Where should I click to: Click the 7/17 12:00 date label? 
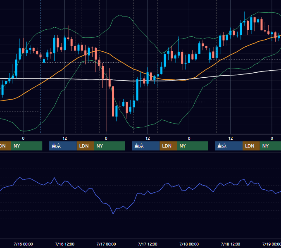click(148, 244)
